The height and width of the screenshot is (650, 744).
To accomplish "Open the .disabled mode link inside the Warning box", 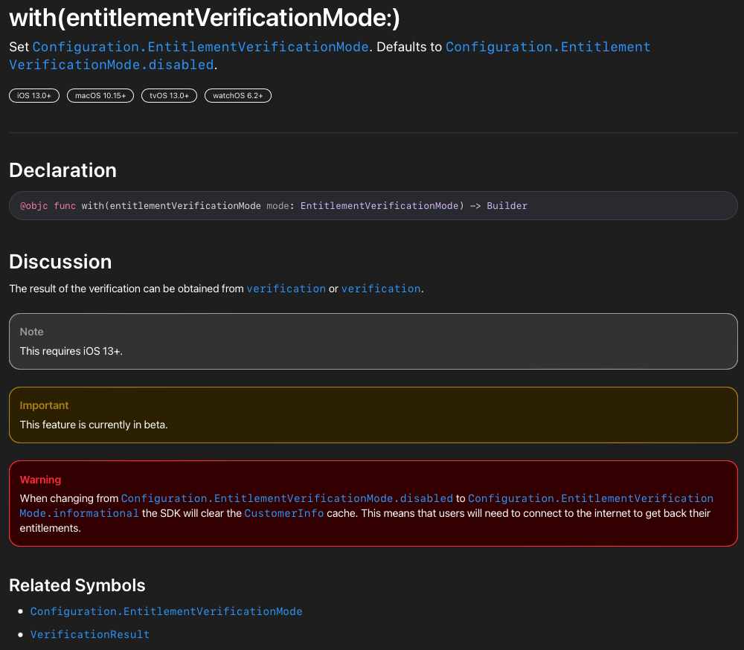I will [x=287, y=498].
